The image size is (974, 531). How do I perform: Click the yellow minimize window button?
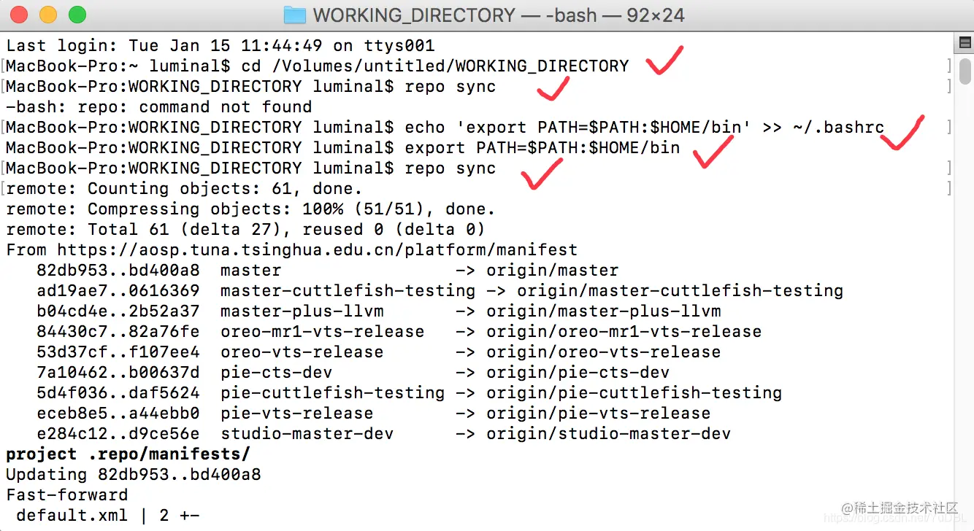(x=48, y=15)
